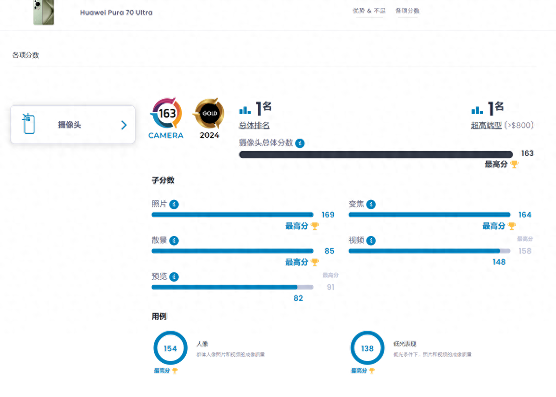The image size is (556, 397).
Task: Click info icon beside 照片
Action: pos(174,205)
